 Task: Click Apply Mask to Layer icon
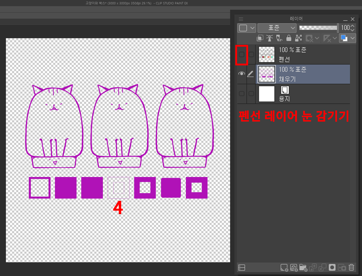pyautogui.click(x=342, y=268)
